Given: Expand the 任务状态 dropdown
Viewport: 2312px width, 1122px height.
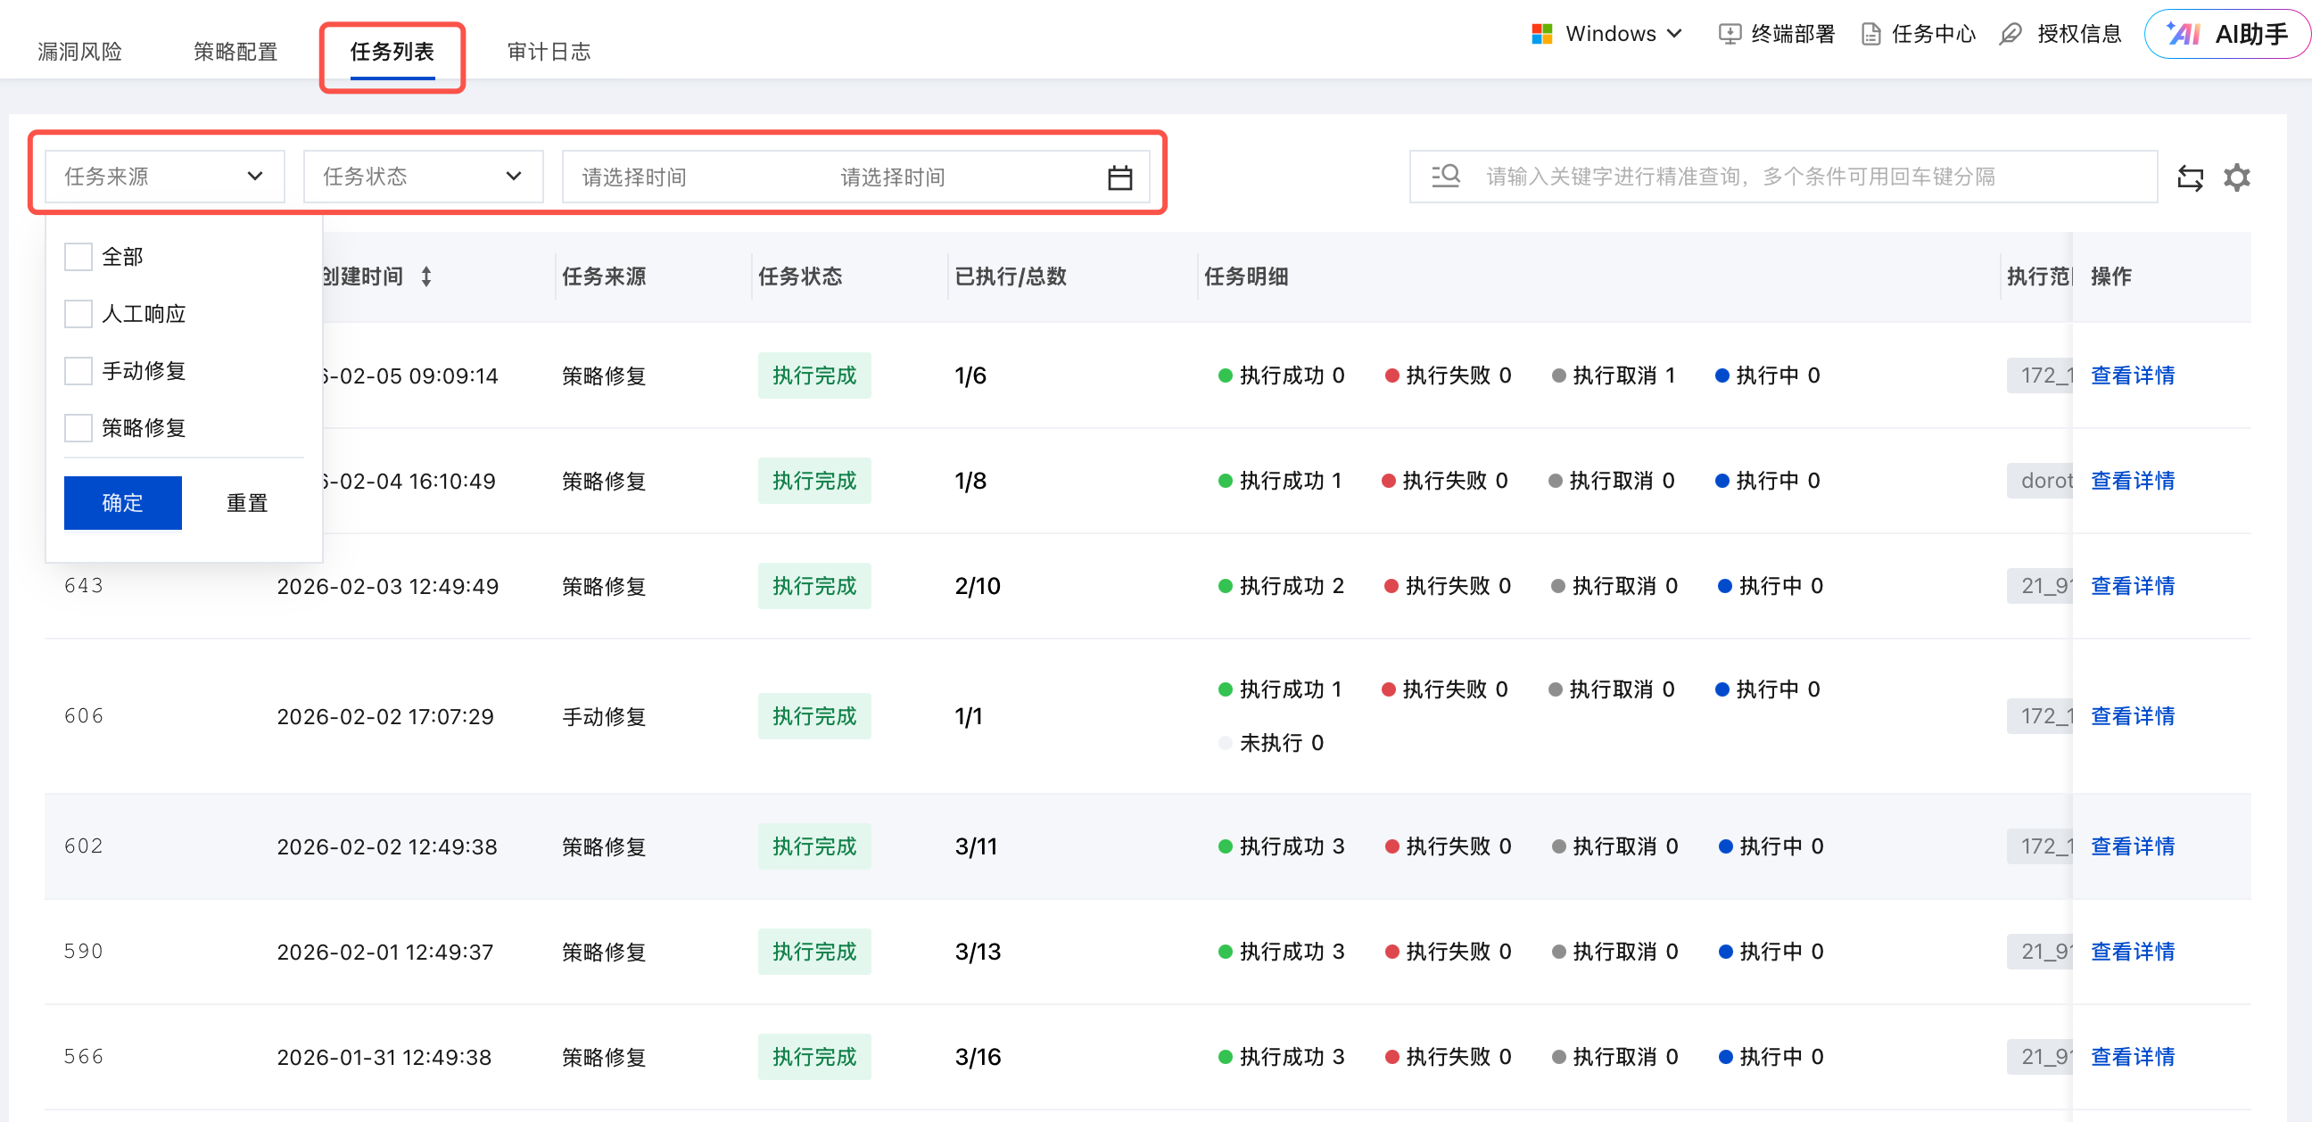Looking at the screenshot, I should (x=423, y=177).
